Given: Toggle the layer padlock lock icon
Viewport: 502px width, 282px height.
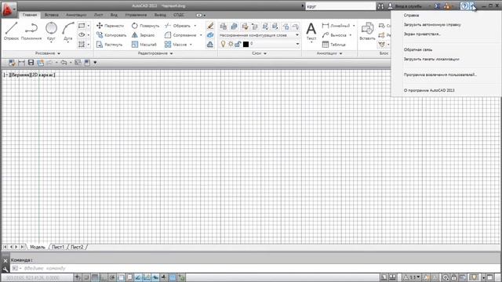Looking at the screenshot, I should pyautogui.click(x=238, y=44).
